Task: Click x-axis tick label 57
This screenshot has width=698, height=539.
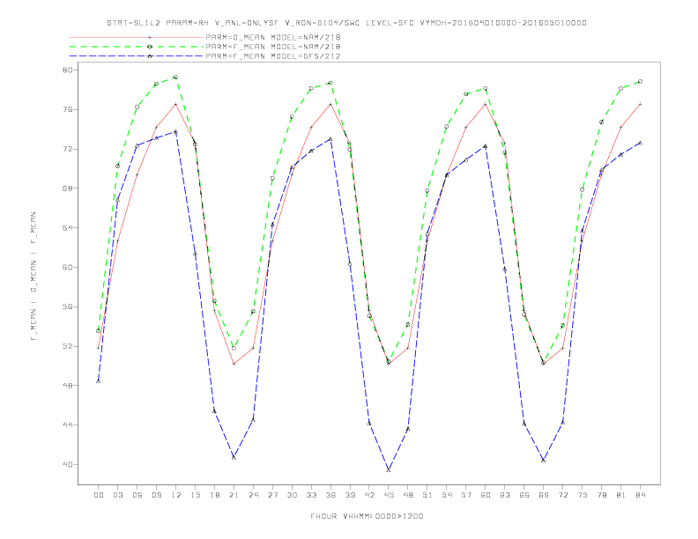Action: [466, 495]
